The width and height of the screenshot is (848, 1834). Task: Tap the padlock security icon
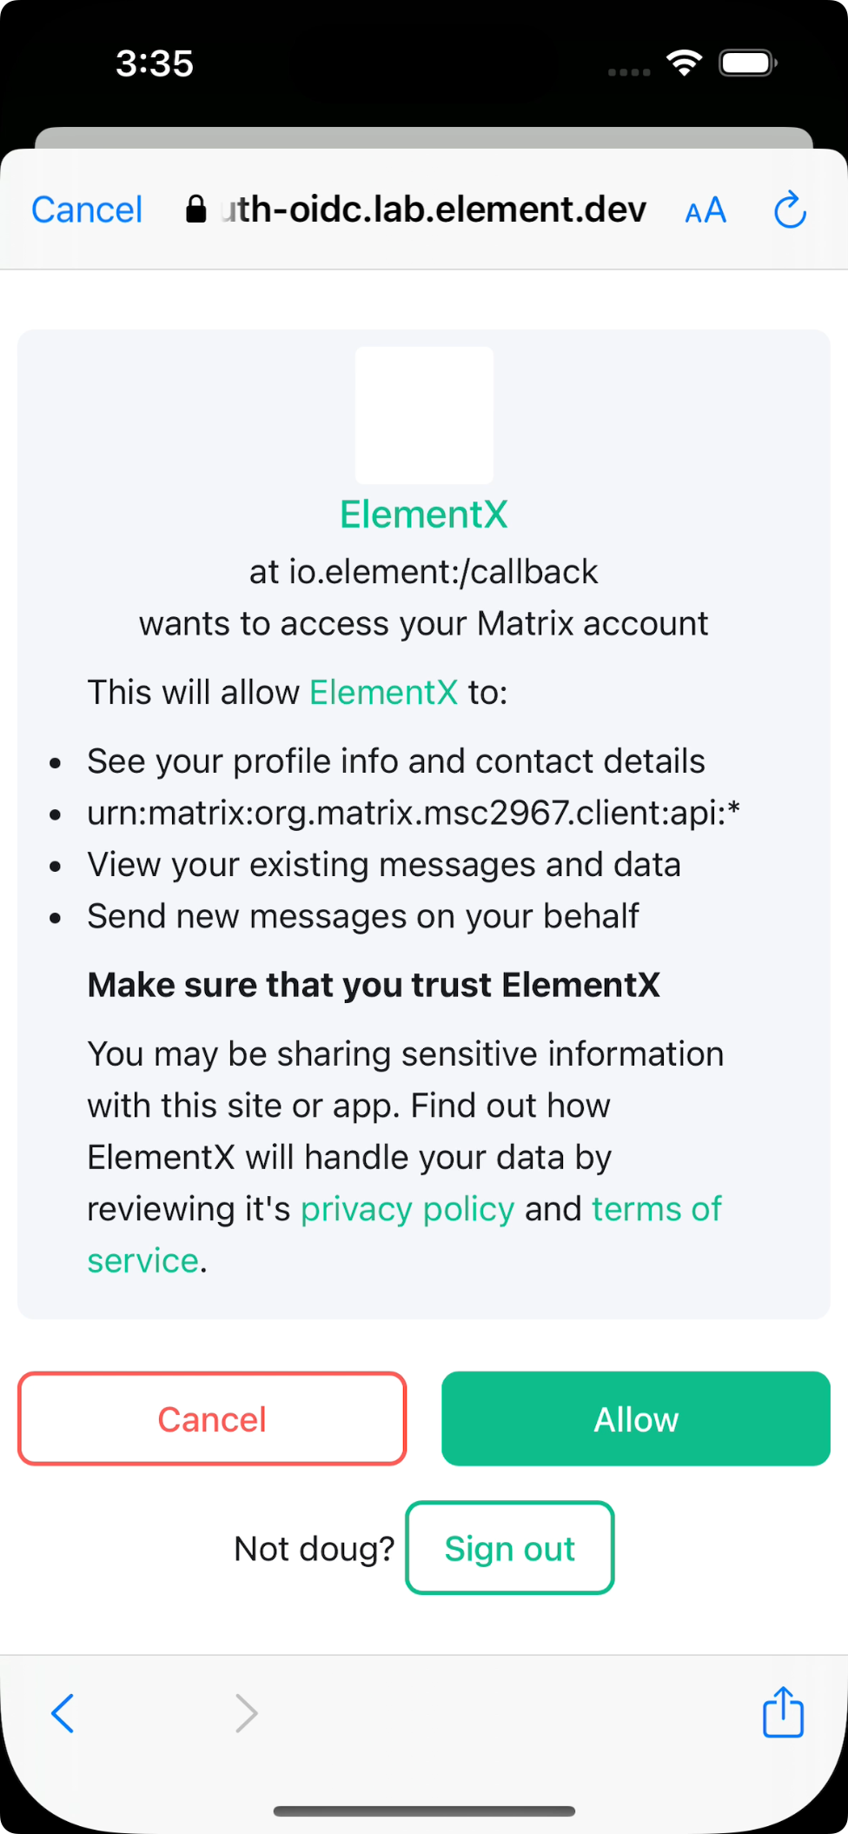[x=196, y=209]
